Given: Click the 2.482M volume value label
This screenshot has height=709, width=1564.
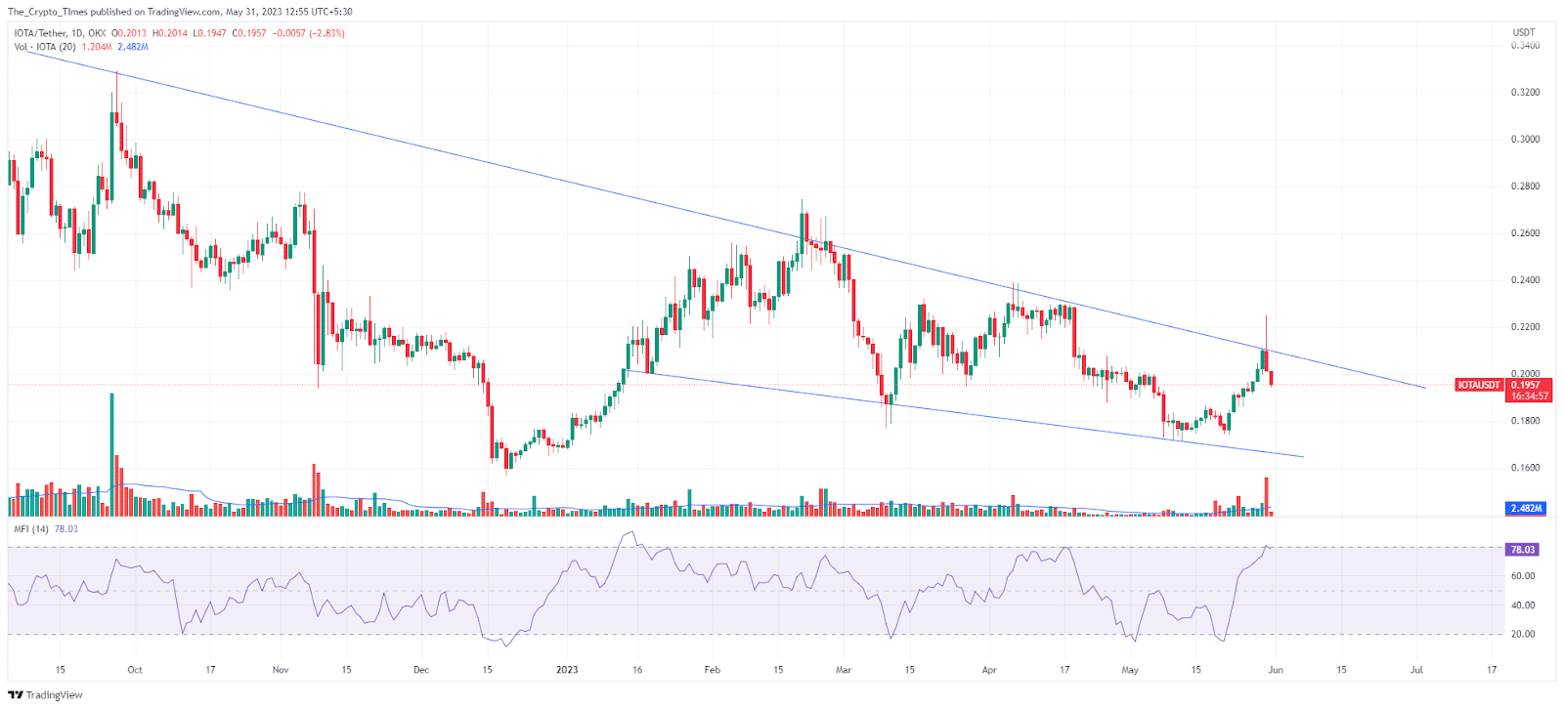Looking at the screenshot, I should click(1526, 508).
